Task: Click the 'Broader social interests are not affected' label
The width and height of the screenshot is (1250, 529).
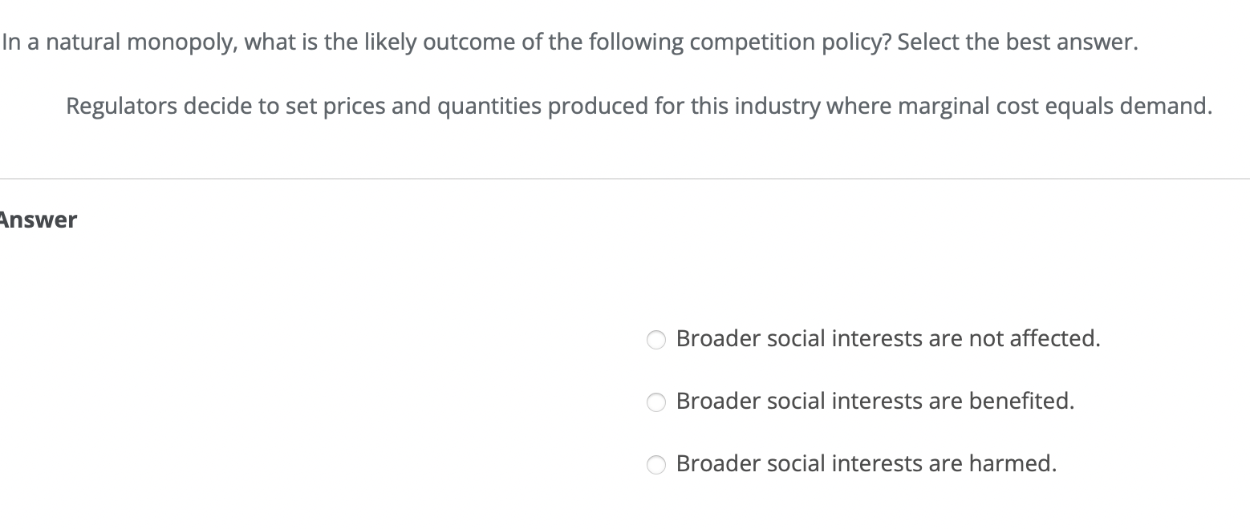Action: (x=888, y=339)
